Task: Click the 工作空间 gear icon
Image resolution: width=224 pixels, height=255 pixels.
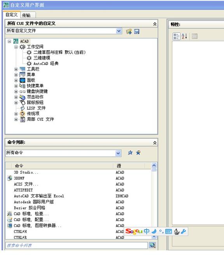Action: pyautogui.click(x=23, y=47)
